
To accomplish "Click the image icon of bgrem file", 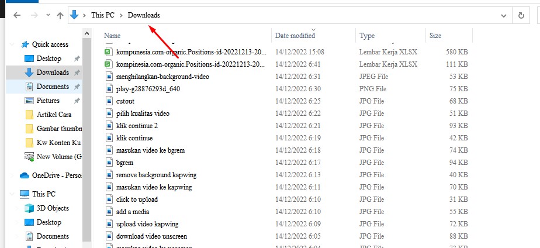I will point(109,163).
